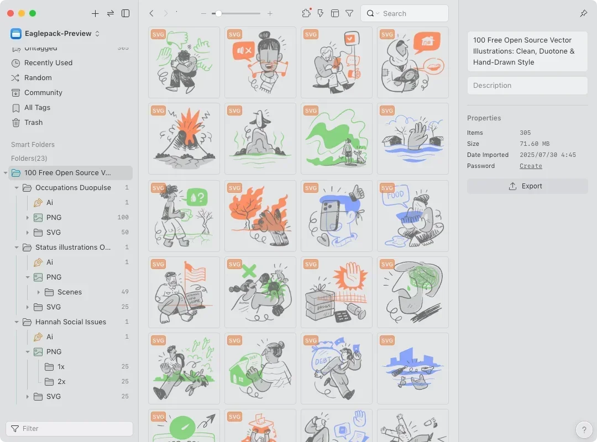Select the muted speaker woman illustration
597x442 pixels.
click(x=260, y=62)
